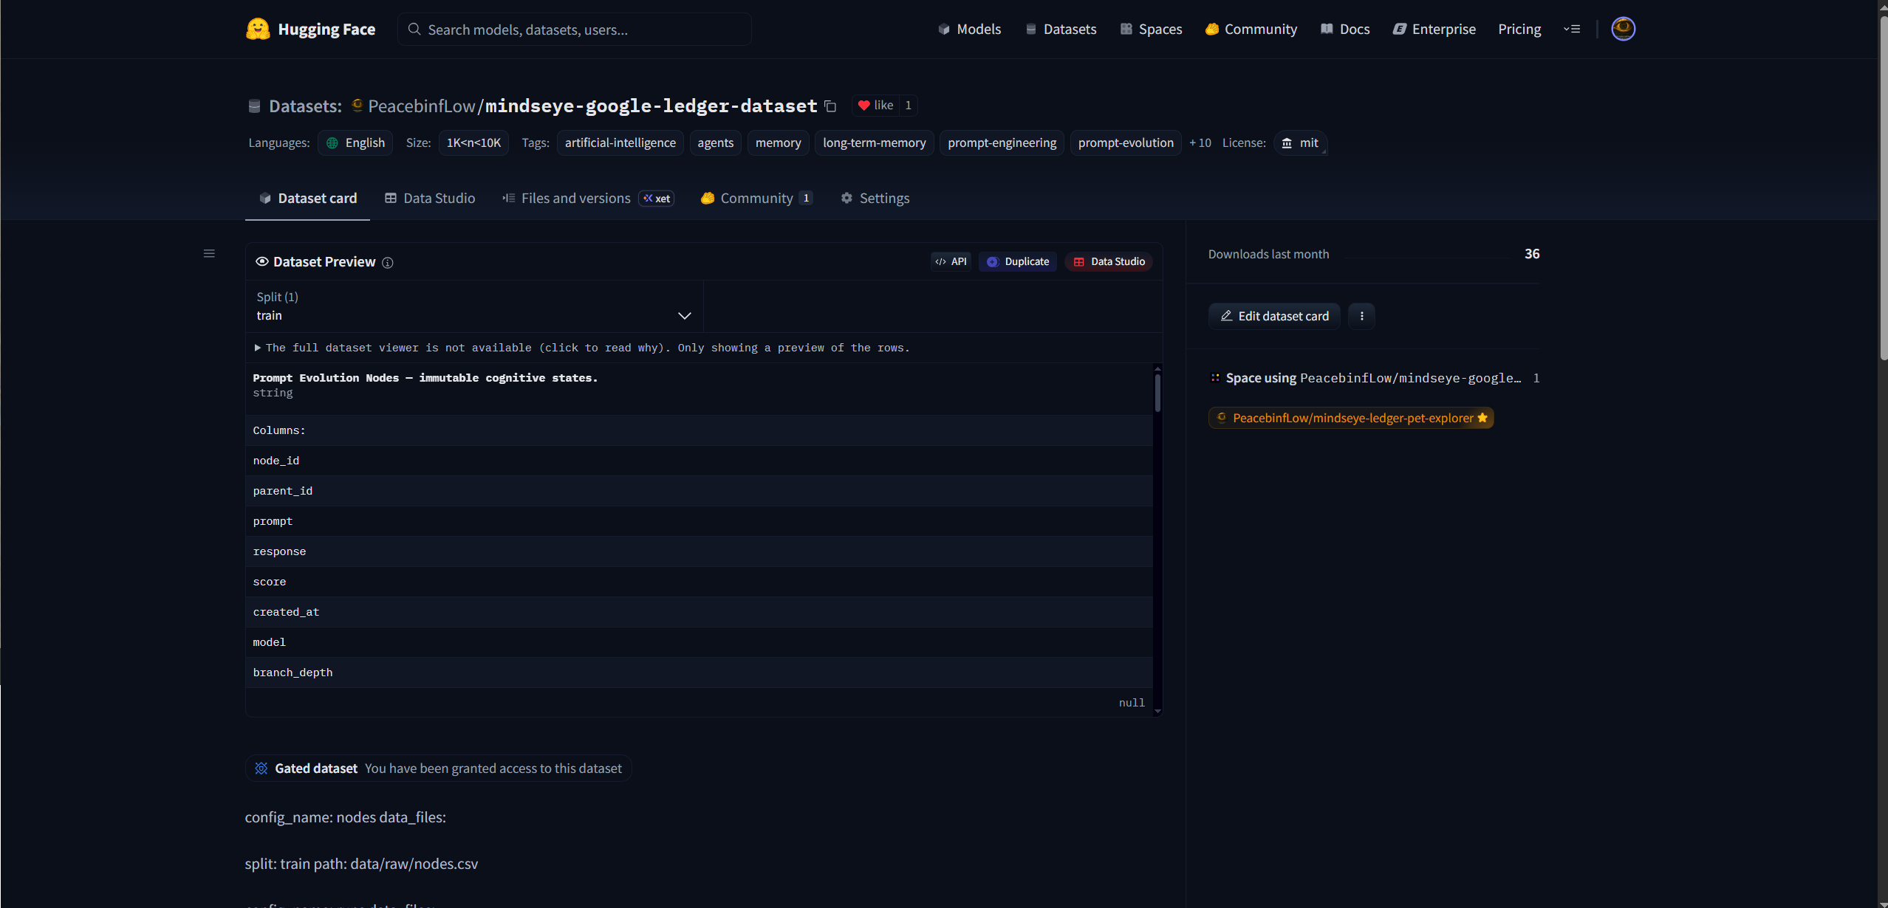Click the Dataset Preview info icon

(x=388, y=263)
